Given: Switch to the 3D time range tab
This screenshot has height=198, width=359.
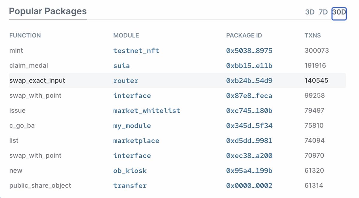Looking at the screenshot, I should point(310,12).
